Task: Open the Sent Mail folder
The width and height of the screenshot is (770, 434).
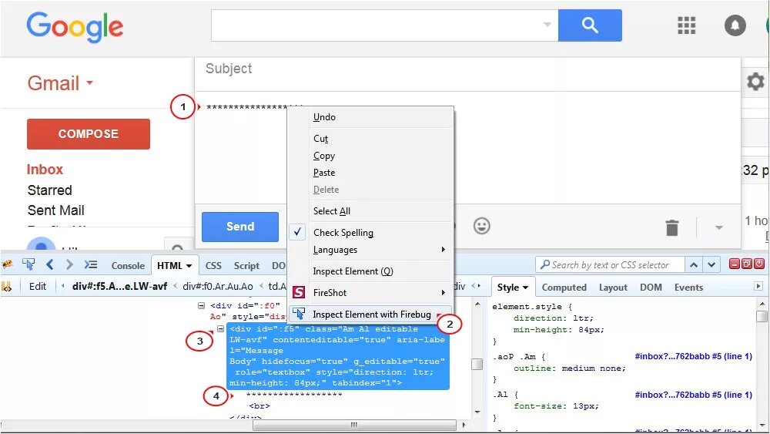Action: 56,210
